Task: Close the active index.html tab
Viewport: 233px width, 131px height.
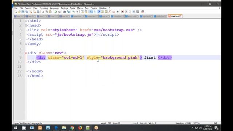Action: point(181,16)
